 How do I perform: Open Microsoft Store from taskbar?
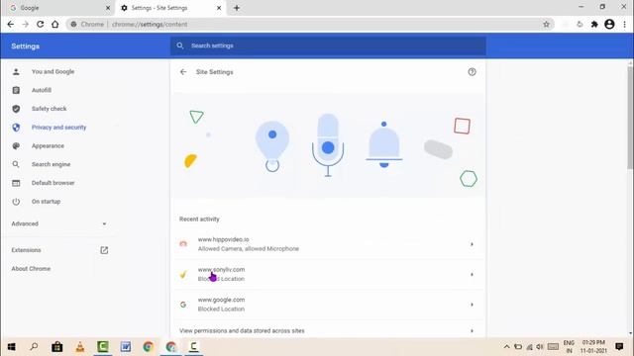coord(57,347)
